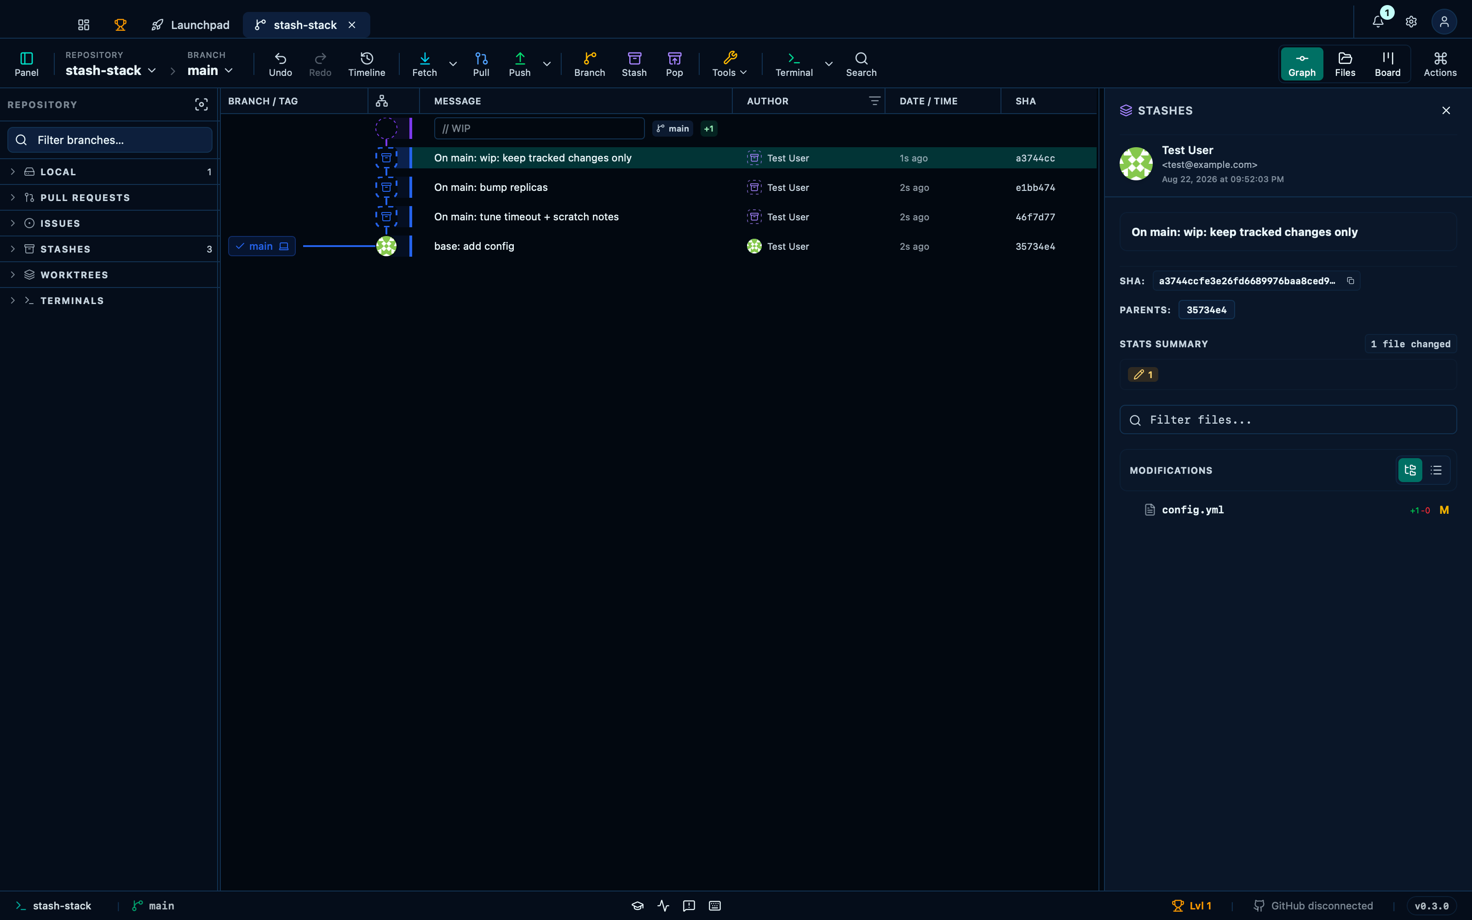Click SHA e1bb474 cell

(x=1035, y=187)
